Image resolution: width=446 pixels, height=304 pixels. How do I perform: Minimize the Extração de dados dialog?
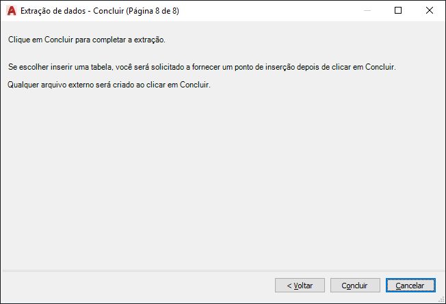pyautogui.click(x=366, y=11)
